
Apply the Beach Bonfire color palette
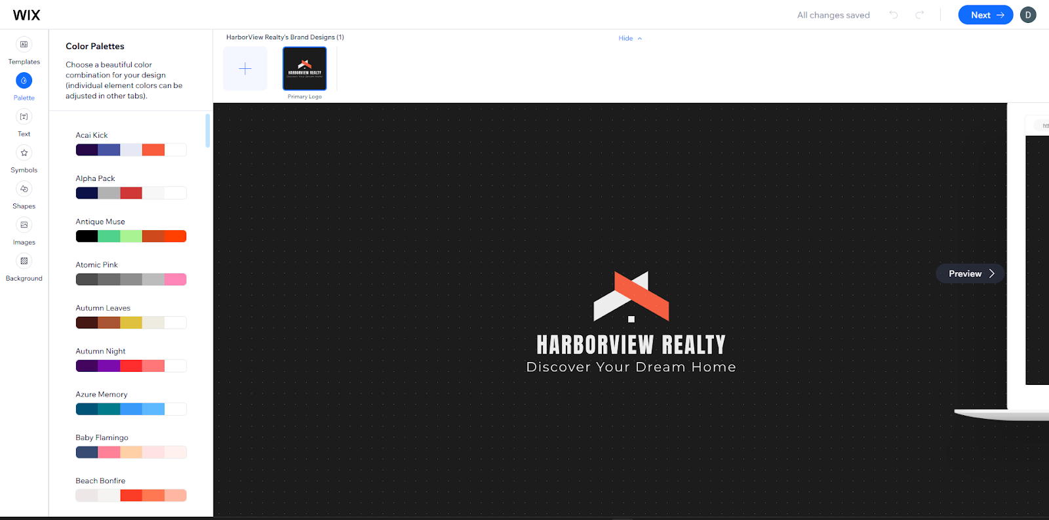[x=131, y=495]
